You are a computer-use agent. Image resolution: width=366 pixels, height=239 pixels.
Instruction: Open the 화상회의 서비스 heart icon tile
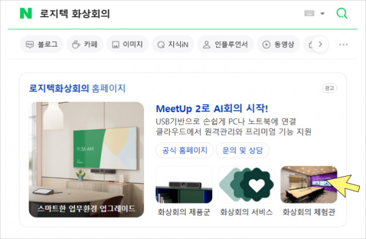pyautogui.click(x=246, y=185)
